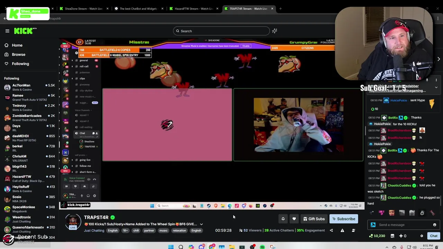443x249 pixels.
Task: Click the heart follow icon
Action: coord(294,219)
